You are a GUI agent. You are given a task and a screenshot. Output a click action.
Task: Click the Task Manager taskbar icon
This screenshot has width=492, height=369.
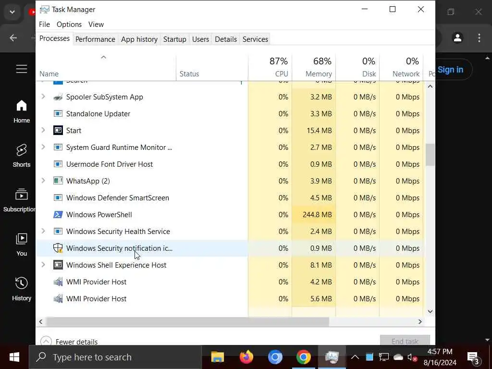(x=332, y=357)
